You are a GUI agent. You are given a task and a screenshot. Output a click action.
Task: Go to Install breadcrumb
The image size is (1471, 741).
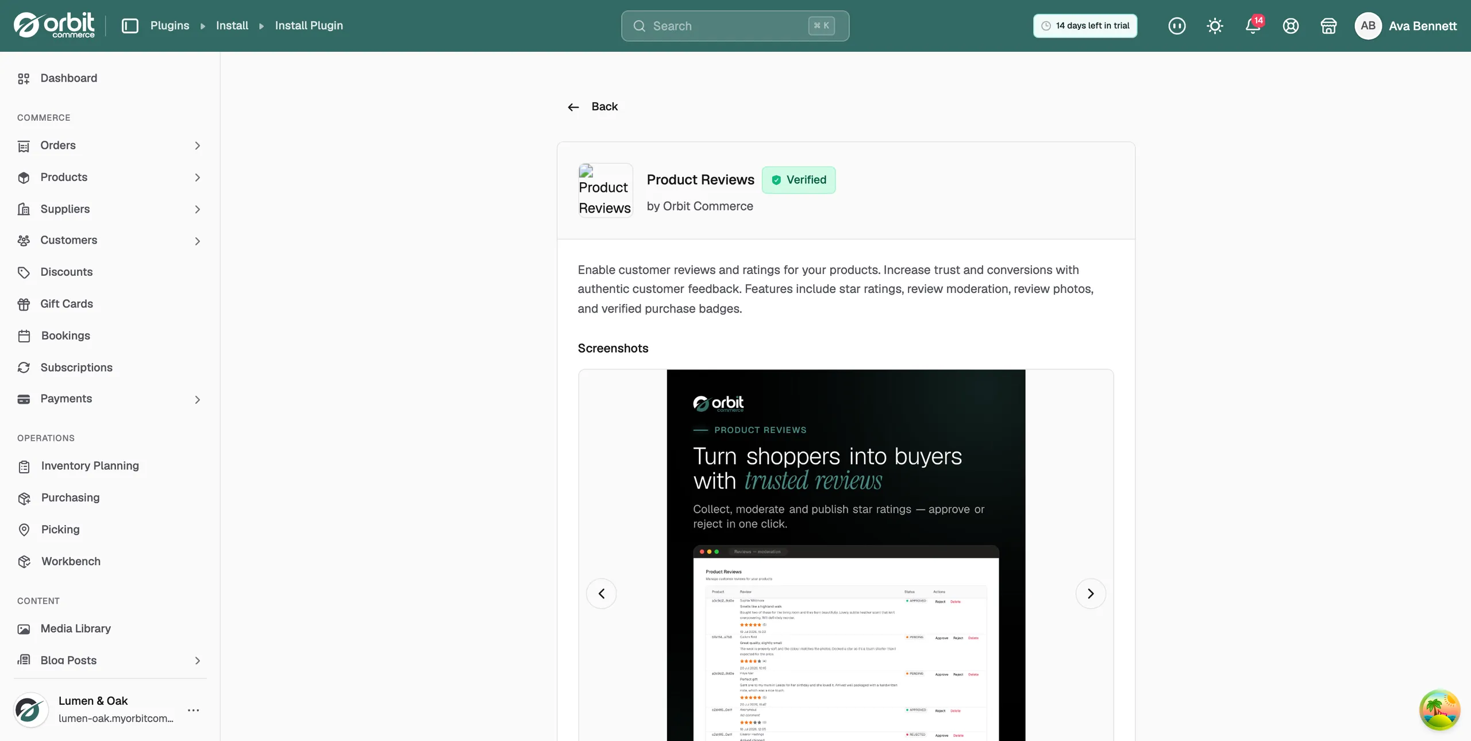(x=232, y=26)
